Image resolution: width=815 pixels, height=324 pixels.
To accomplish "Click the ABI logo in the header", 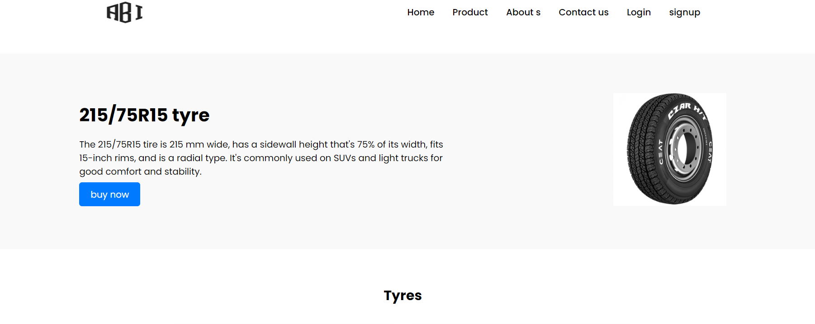I will [124, 12].
